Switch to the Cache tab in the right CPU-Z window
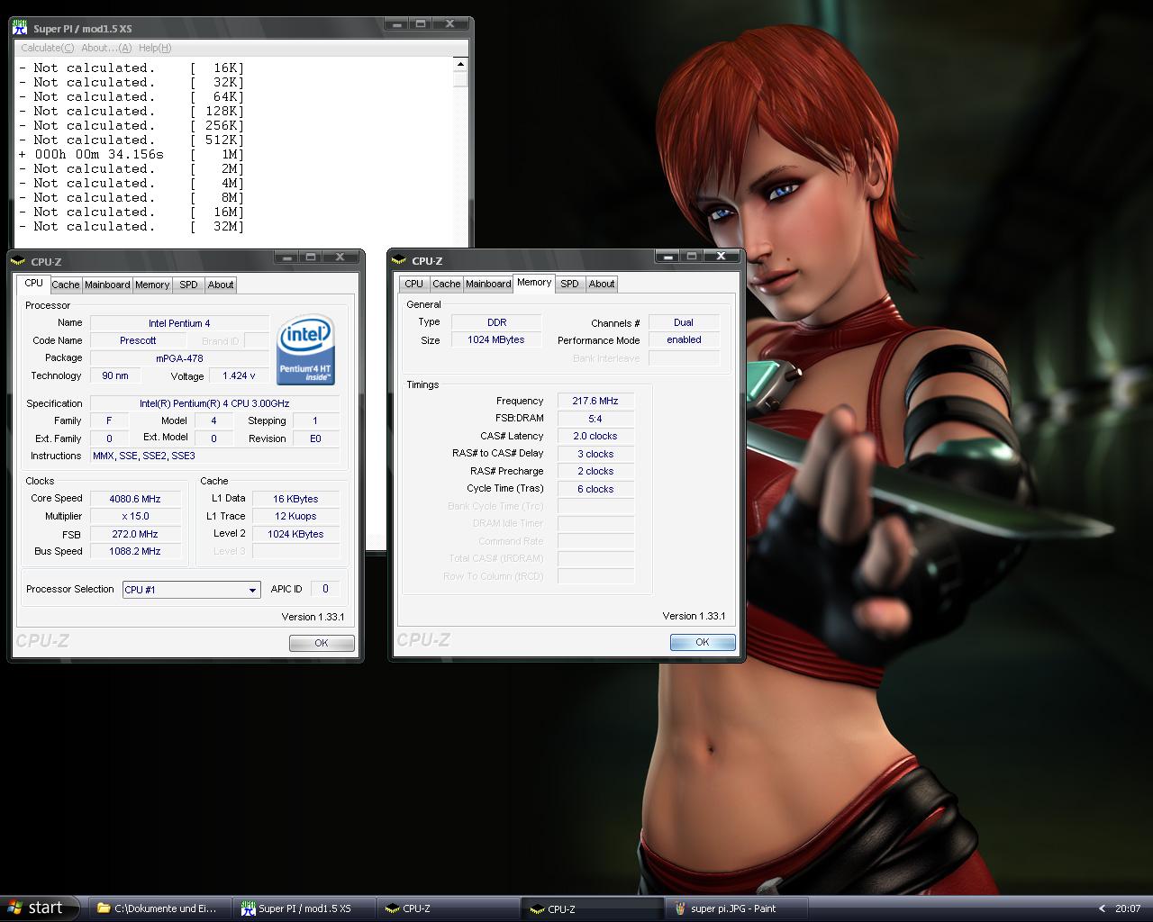The image size is (1153, 922). 446,284
